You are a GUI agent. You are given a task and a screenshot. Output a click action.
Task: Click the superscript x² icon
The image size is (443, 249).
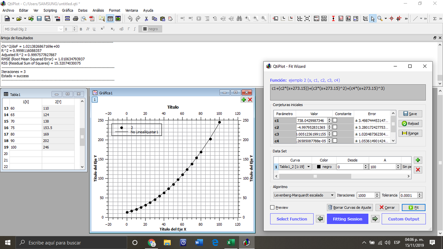click(x=102, y=28)
